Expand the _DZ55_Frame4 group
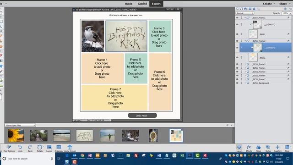The height and width of the screenshot is (165, 293). pyautogui.click(x=245, y=68)
